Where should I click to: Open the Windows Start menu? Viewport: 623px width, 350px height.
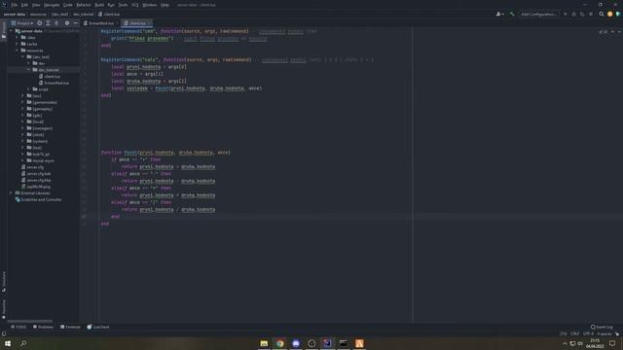tap(8, 343)
